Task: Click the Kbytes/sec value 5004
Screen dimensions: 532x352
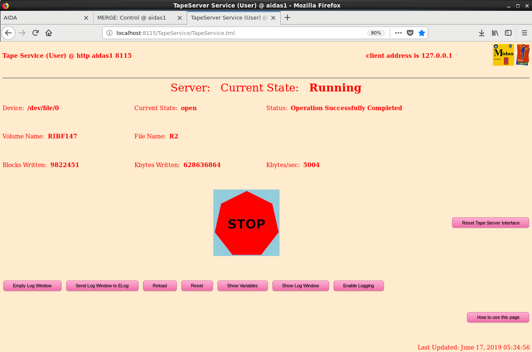Action: (312, 165)
